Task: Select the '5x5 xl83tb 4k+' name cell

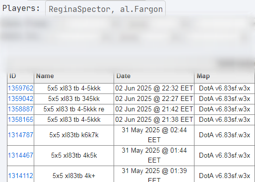Action: pos(74,174)
